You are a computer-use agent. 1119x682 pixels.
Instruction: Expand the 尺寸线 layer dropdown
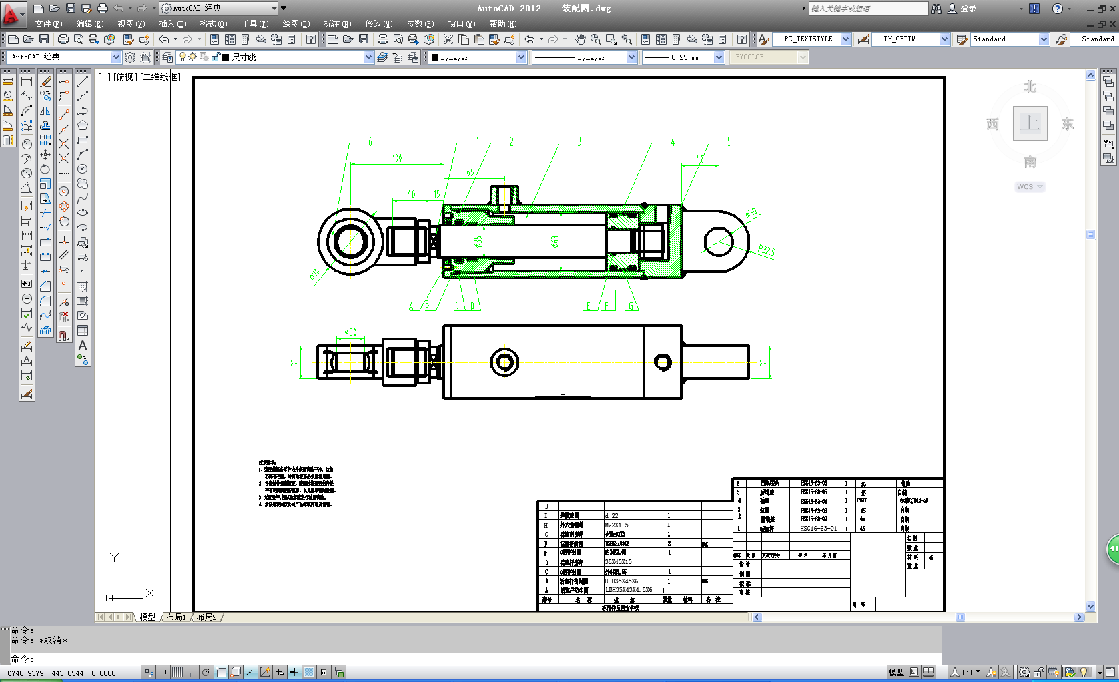tap(368, 57)
